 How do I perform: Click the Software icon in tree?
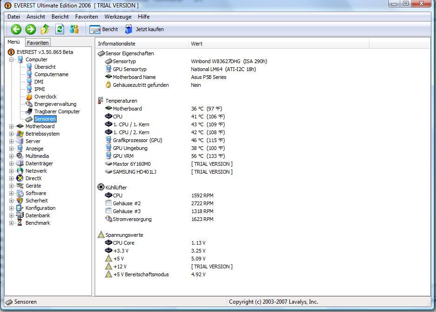20,193
